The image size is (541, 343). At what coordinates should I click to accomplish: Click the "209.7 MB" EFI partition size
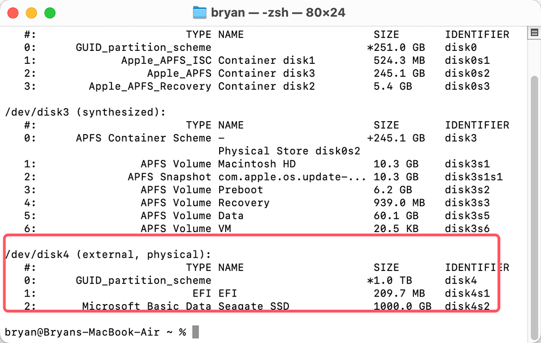point(399,293)
